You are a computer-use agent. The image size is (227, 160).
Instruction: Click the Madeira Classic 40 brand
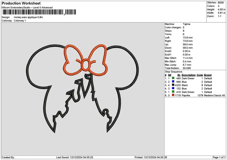pos(215,95)
